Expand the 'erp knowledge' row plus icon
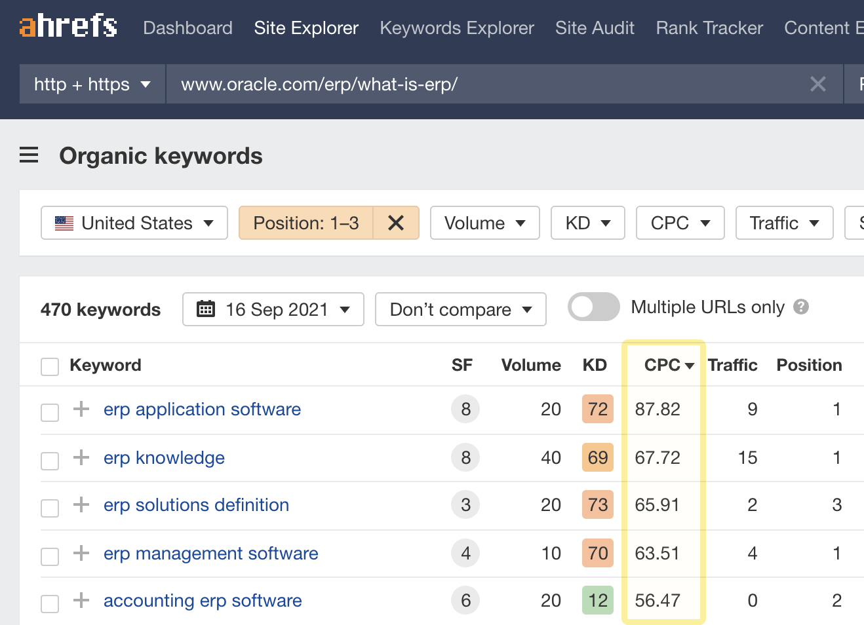The height and width of the screenshot is (625, 864). tap(81, 457)
